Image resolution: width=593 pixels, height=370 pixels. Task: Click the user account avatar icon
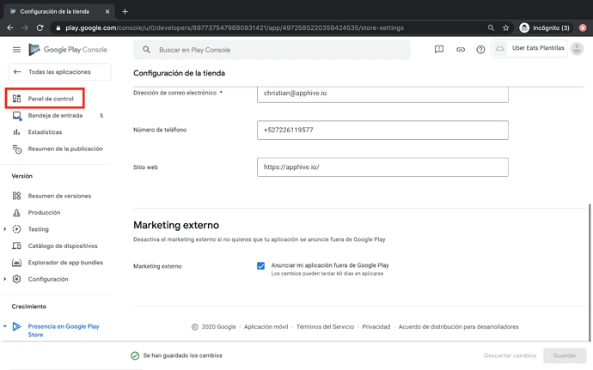coord(577,49)
